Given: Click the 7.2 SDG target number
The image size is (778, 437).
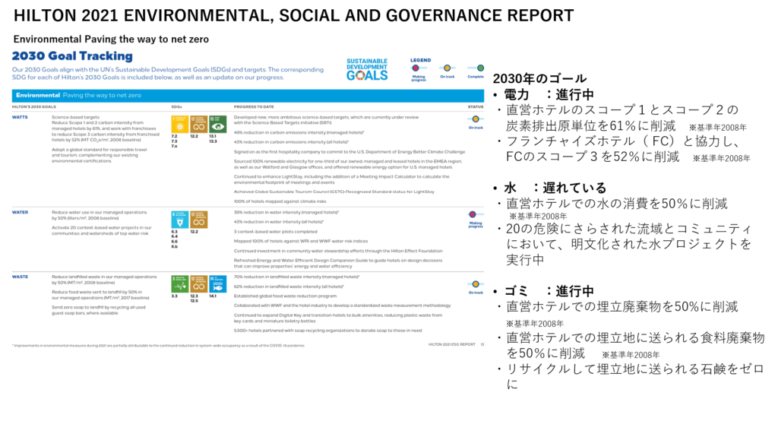Looking at the screenshot, I should coord(174,137).
